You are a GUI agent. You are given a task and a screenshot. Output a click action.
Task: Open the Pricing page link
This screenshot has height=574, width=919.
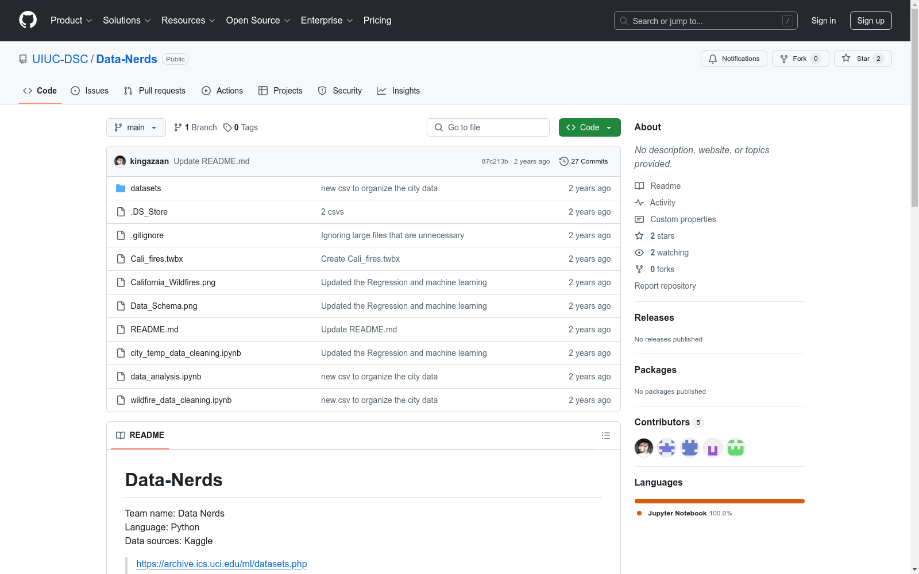coord(377,21)
